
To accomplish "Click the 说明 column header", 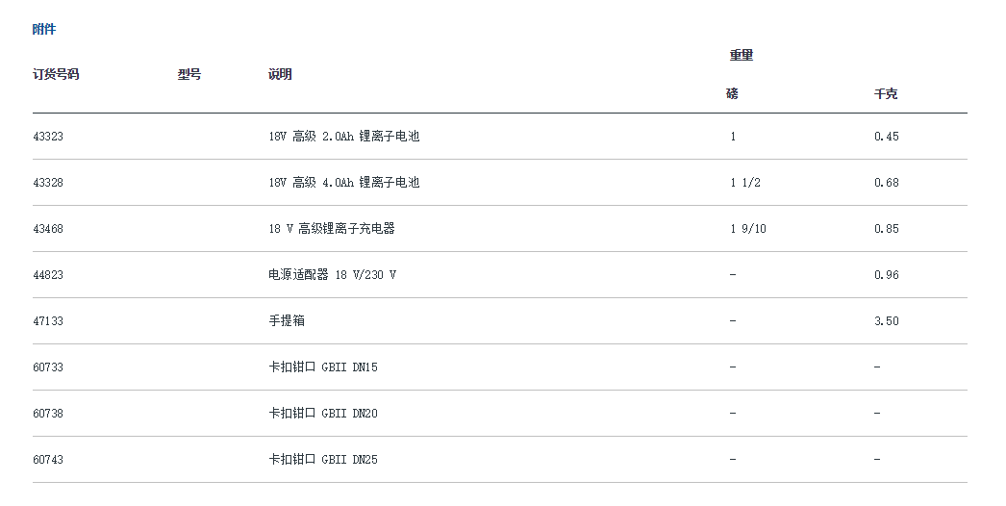I will click(x=280, y=74).
